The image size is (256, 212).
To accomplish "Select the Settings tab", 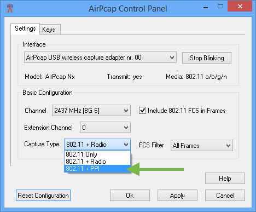I will tap(25, 28).
